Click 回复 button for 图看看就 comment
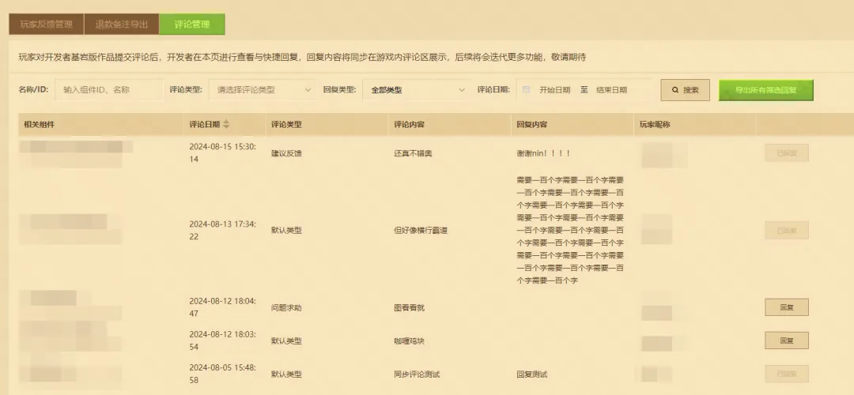Viewport: 854px width, 395px height. click(786, 307)
